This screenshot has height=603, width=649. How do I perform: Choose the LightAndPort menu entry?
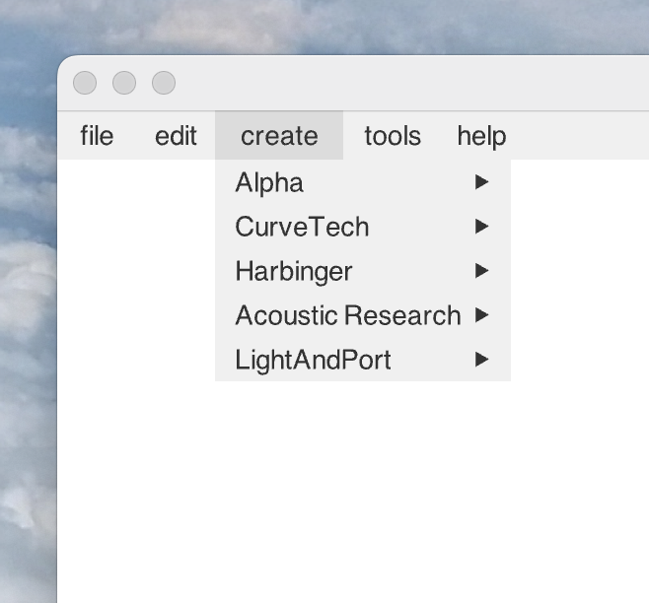coord(313,360)
